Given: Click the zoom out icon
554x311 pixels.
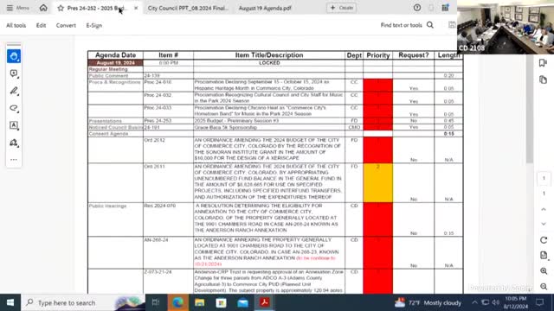Looking at the screenshot, I should 544,287.
